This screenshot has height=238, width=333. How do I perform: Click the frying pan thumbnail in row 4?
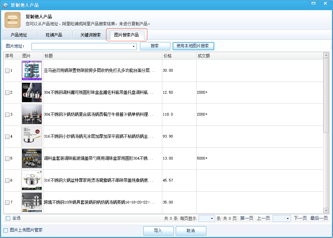[32, 136]
